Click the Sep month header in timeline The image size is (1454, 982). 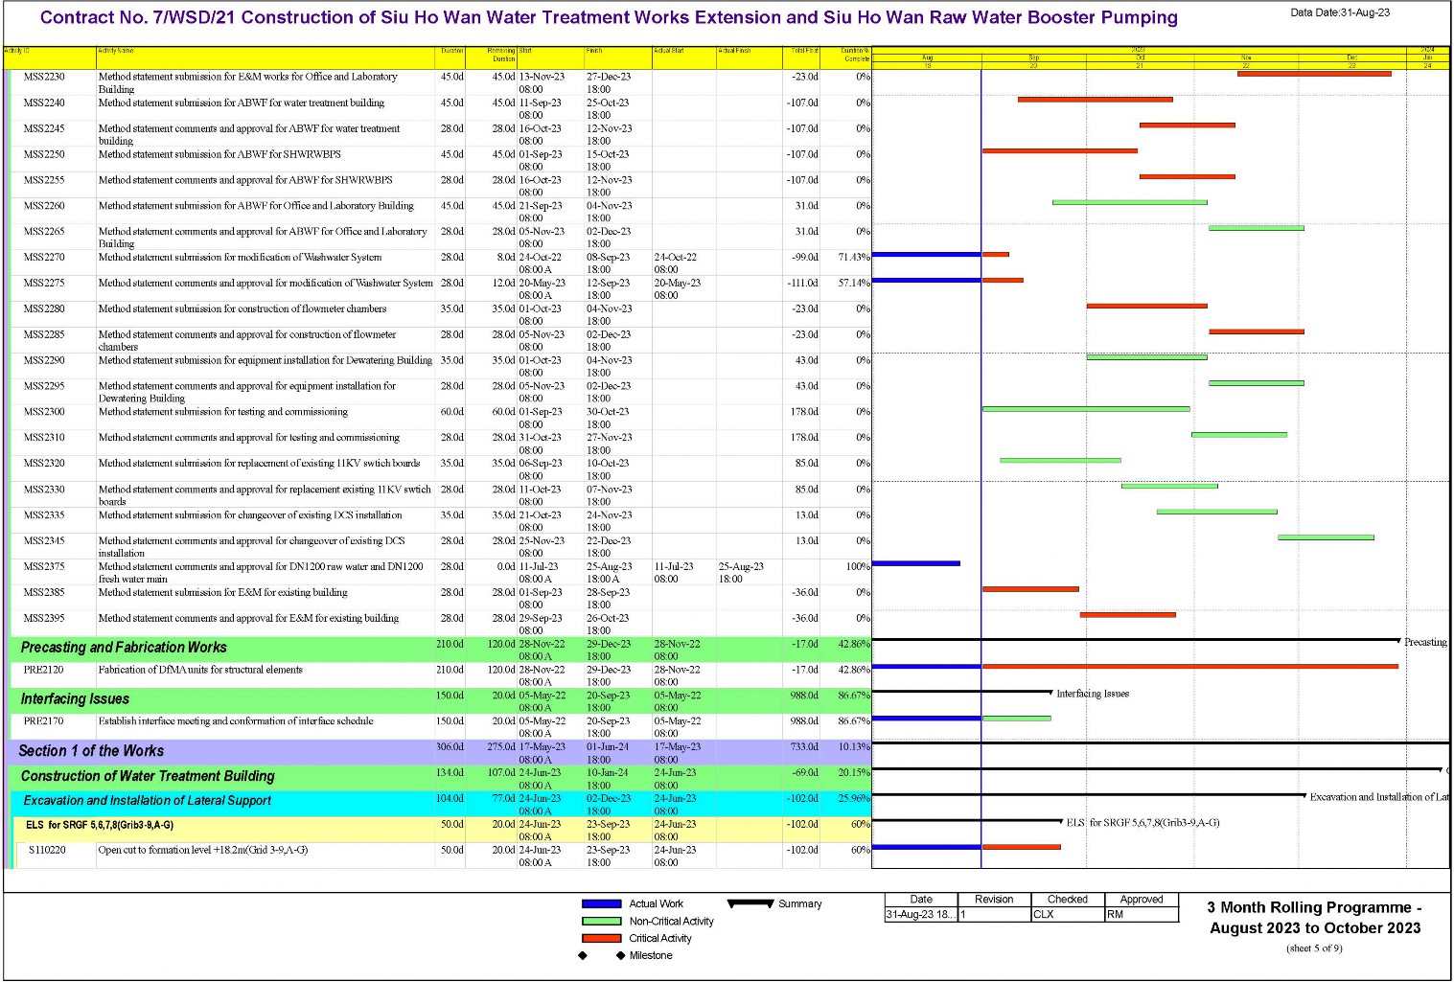pos(1033,57)
